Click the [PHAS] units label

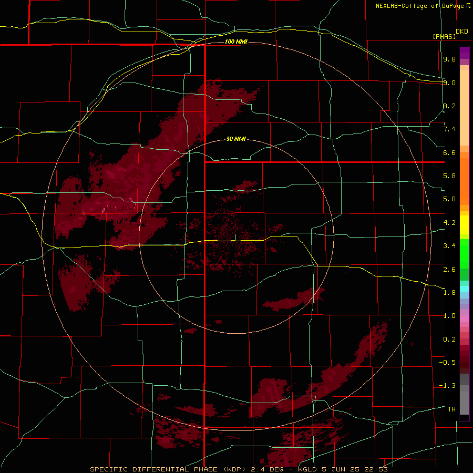click(445, 36)
